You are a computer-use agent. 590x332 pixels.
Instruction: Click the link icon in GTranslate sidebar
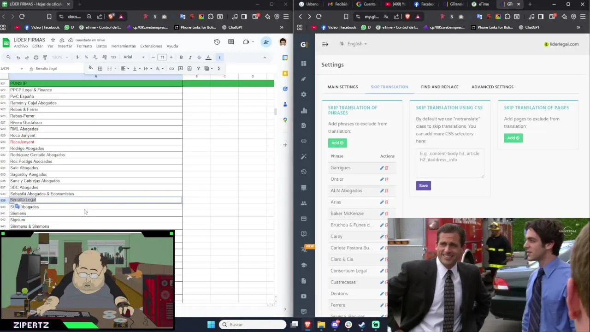point(303,141)
